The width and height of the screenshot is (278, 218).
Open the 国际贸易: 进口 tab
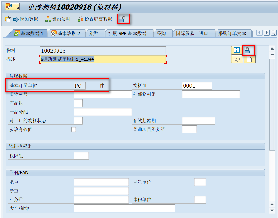(x=192, y=33)
